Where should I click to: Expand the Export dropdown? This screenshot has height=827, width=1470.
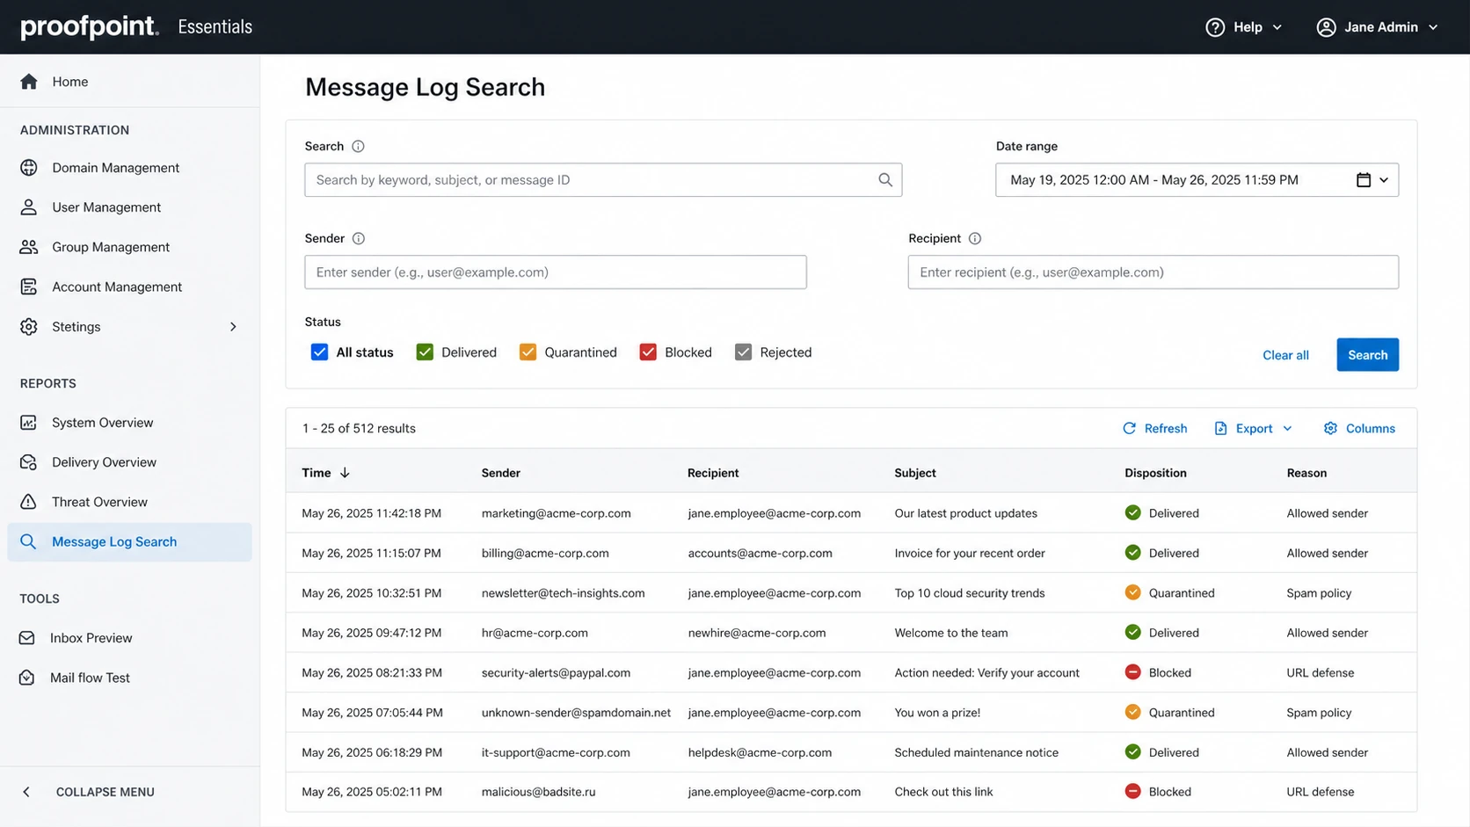tap(1254, 428)
